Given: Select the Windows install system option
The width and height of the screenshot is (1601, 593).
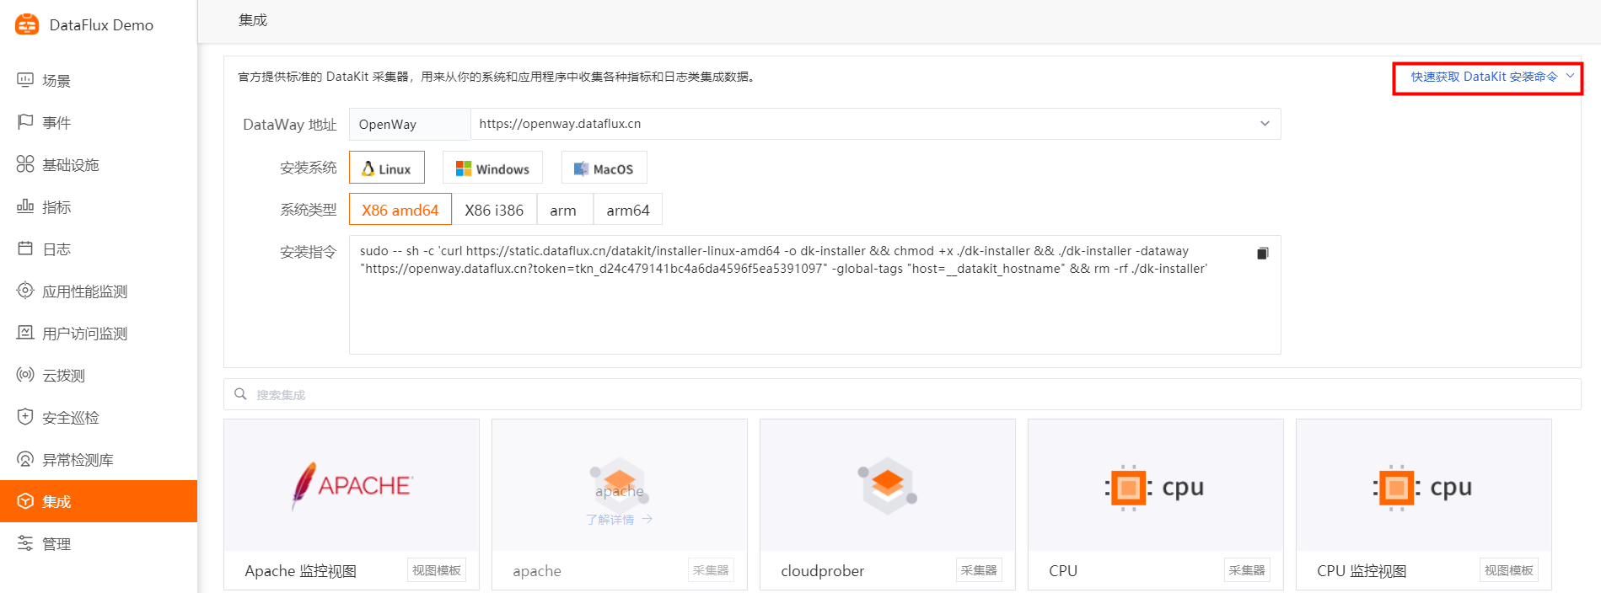Looking at the screenshot, I should pos(492,168).
